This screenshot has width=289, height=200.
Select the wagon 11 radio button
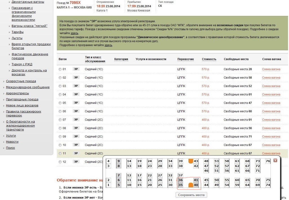click(x=60, y=154)
